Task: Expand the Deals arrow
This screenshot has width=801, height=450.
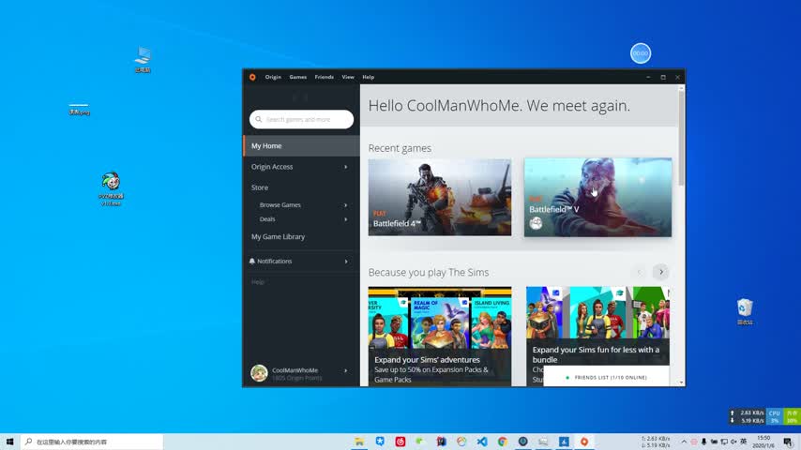Action: 346,219
